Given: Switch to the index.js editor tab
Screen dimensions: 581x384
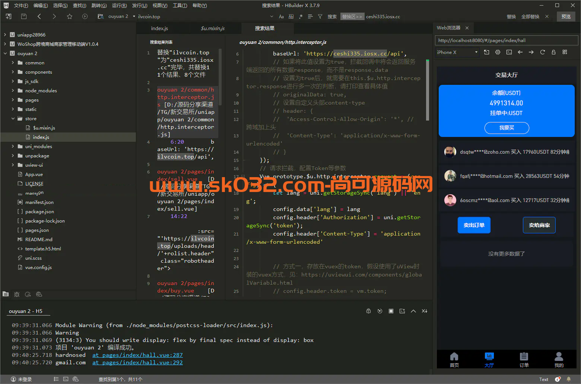Looking at the screenshot, I should 159,28.
